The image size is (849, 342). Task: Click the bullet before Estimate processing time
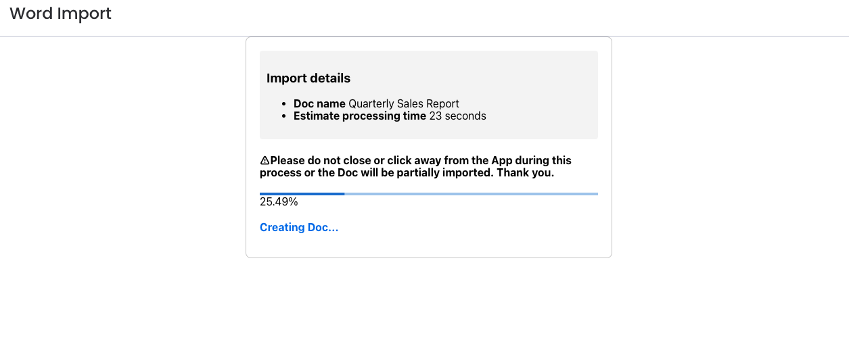tap(285, 116)
